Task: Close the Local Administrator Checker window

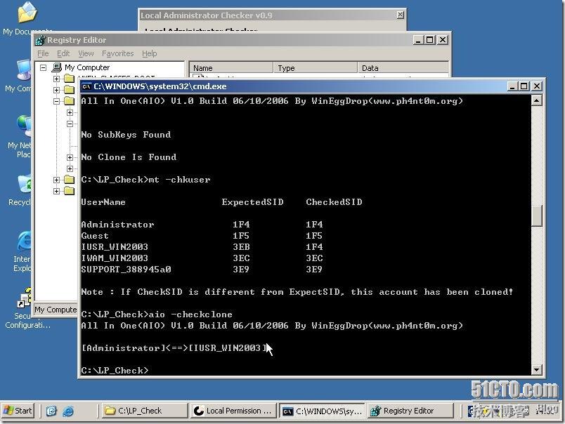Action: [x=400, y=15]
